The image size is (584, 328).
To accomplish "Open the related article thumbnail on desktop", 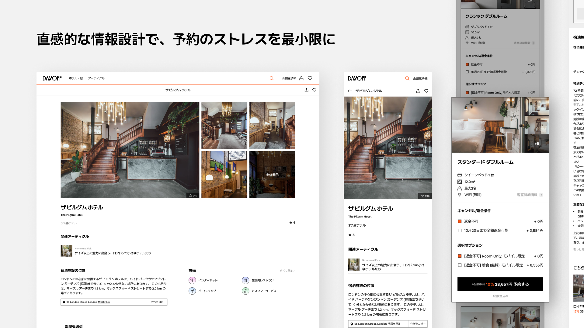I will pyautogui.click(x=66, y=251).
